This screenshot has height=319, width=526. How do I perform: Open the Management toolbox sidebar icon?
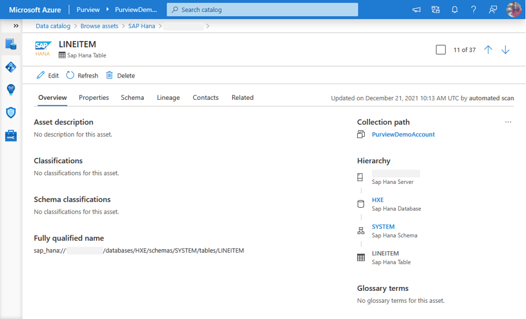click(x=11, y=136)
